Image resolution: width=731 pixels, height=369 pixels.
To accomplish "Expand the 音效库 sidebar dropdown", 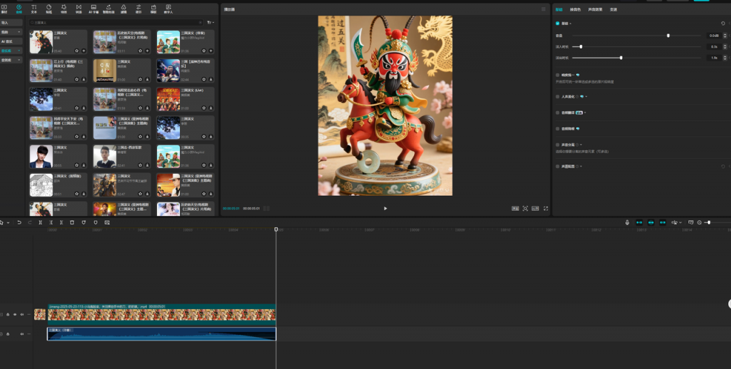I will (x=19, y=60).
